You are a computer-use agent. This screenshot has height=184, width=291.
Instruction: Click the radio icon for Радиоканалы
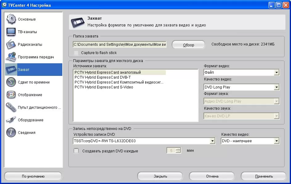(x=11, y=44)
